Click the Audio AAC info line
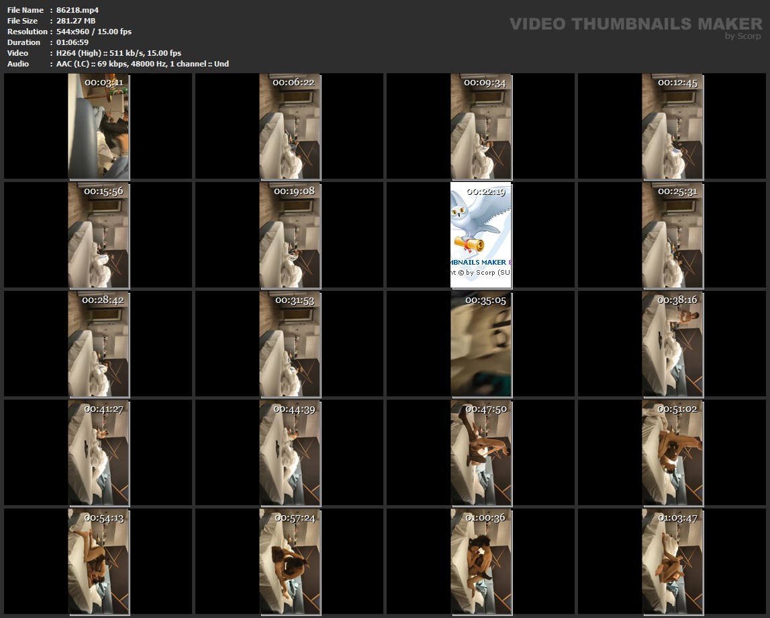The height and width of the screenshot is (618, 770). pyautogui.click(x=142, y=64)
